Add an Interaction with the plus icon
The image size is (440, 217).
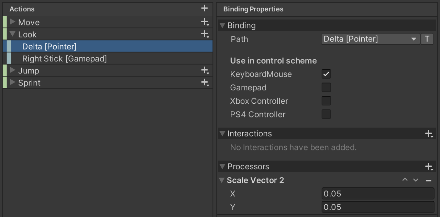tap(429, 134)
